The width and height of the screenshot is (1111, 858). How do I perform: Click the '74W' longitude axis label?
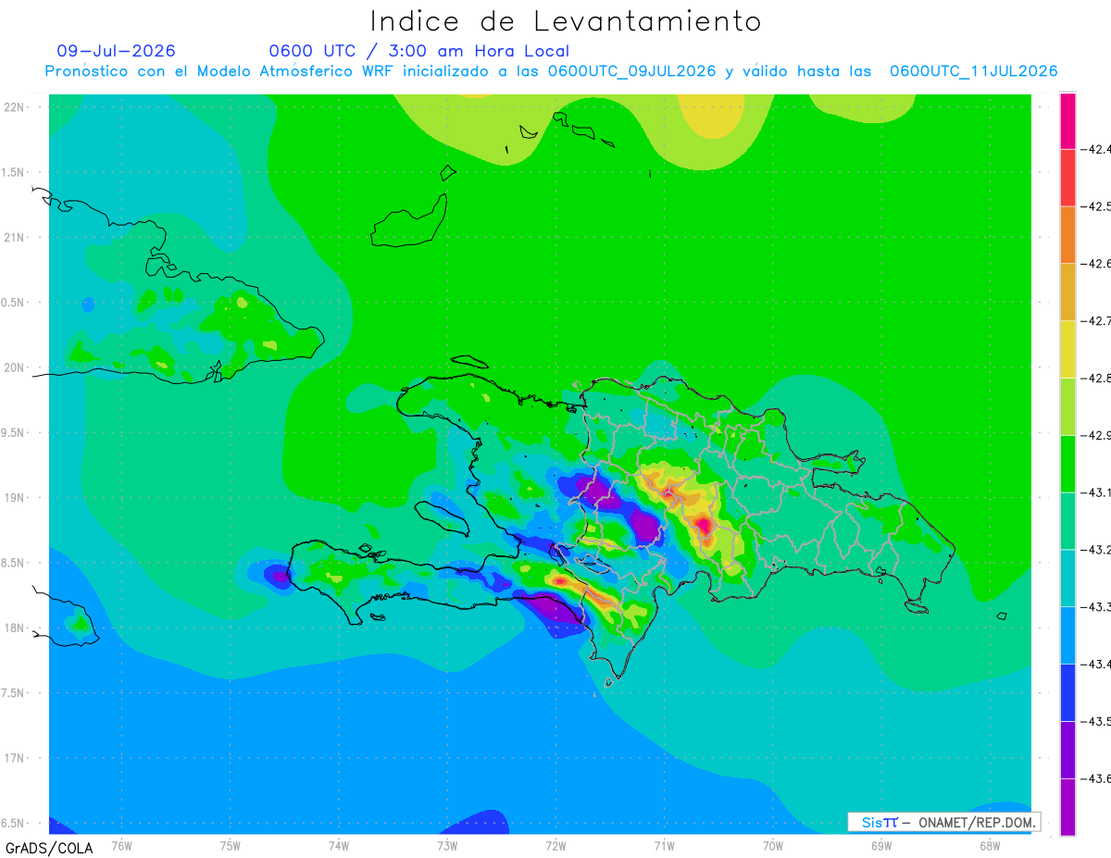click(339, 846)
